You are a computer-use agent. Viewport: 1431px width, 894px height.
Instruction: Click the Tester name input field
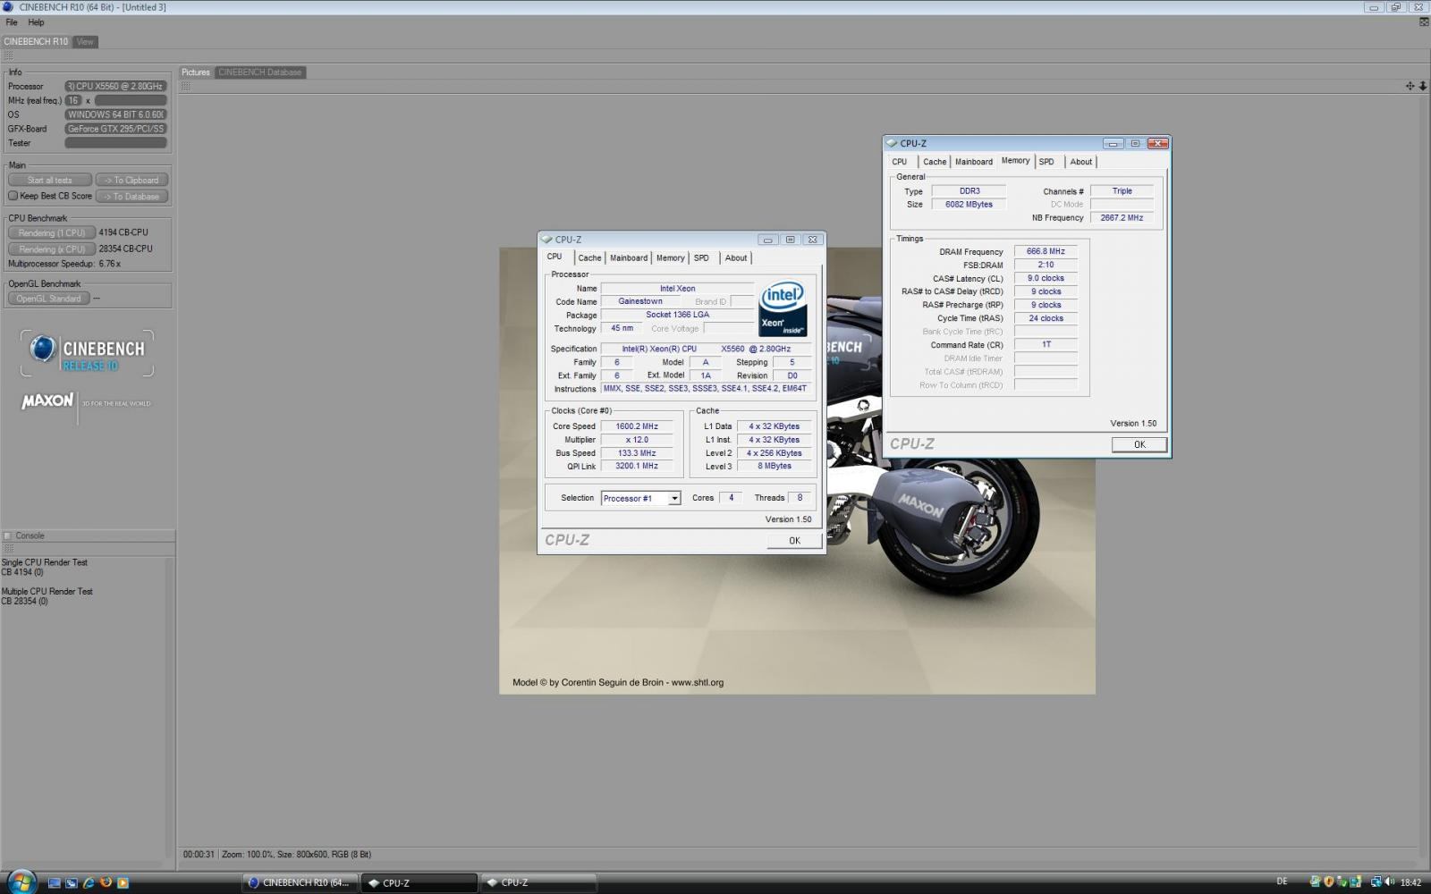tap(115, 143)
